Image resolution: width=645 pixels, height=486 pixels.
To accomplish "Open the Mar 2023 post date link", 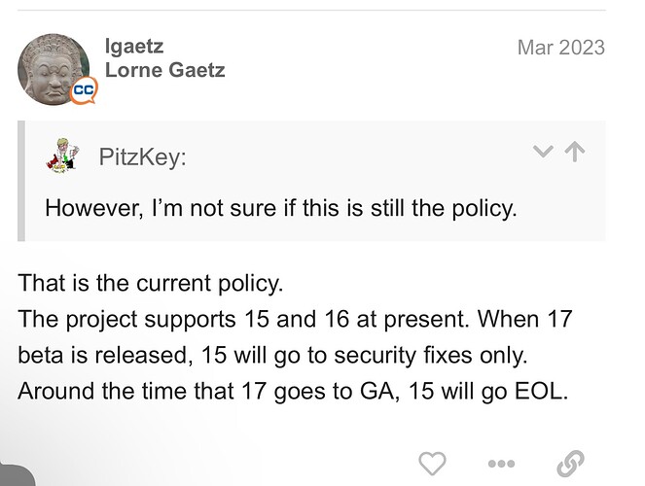I will point(561,48).
